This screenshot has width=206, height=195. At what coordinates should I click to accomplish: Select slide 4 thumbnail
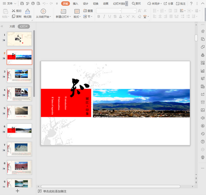[x=20, y=94]
